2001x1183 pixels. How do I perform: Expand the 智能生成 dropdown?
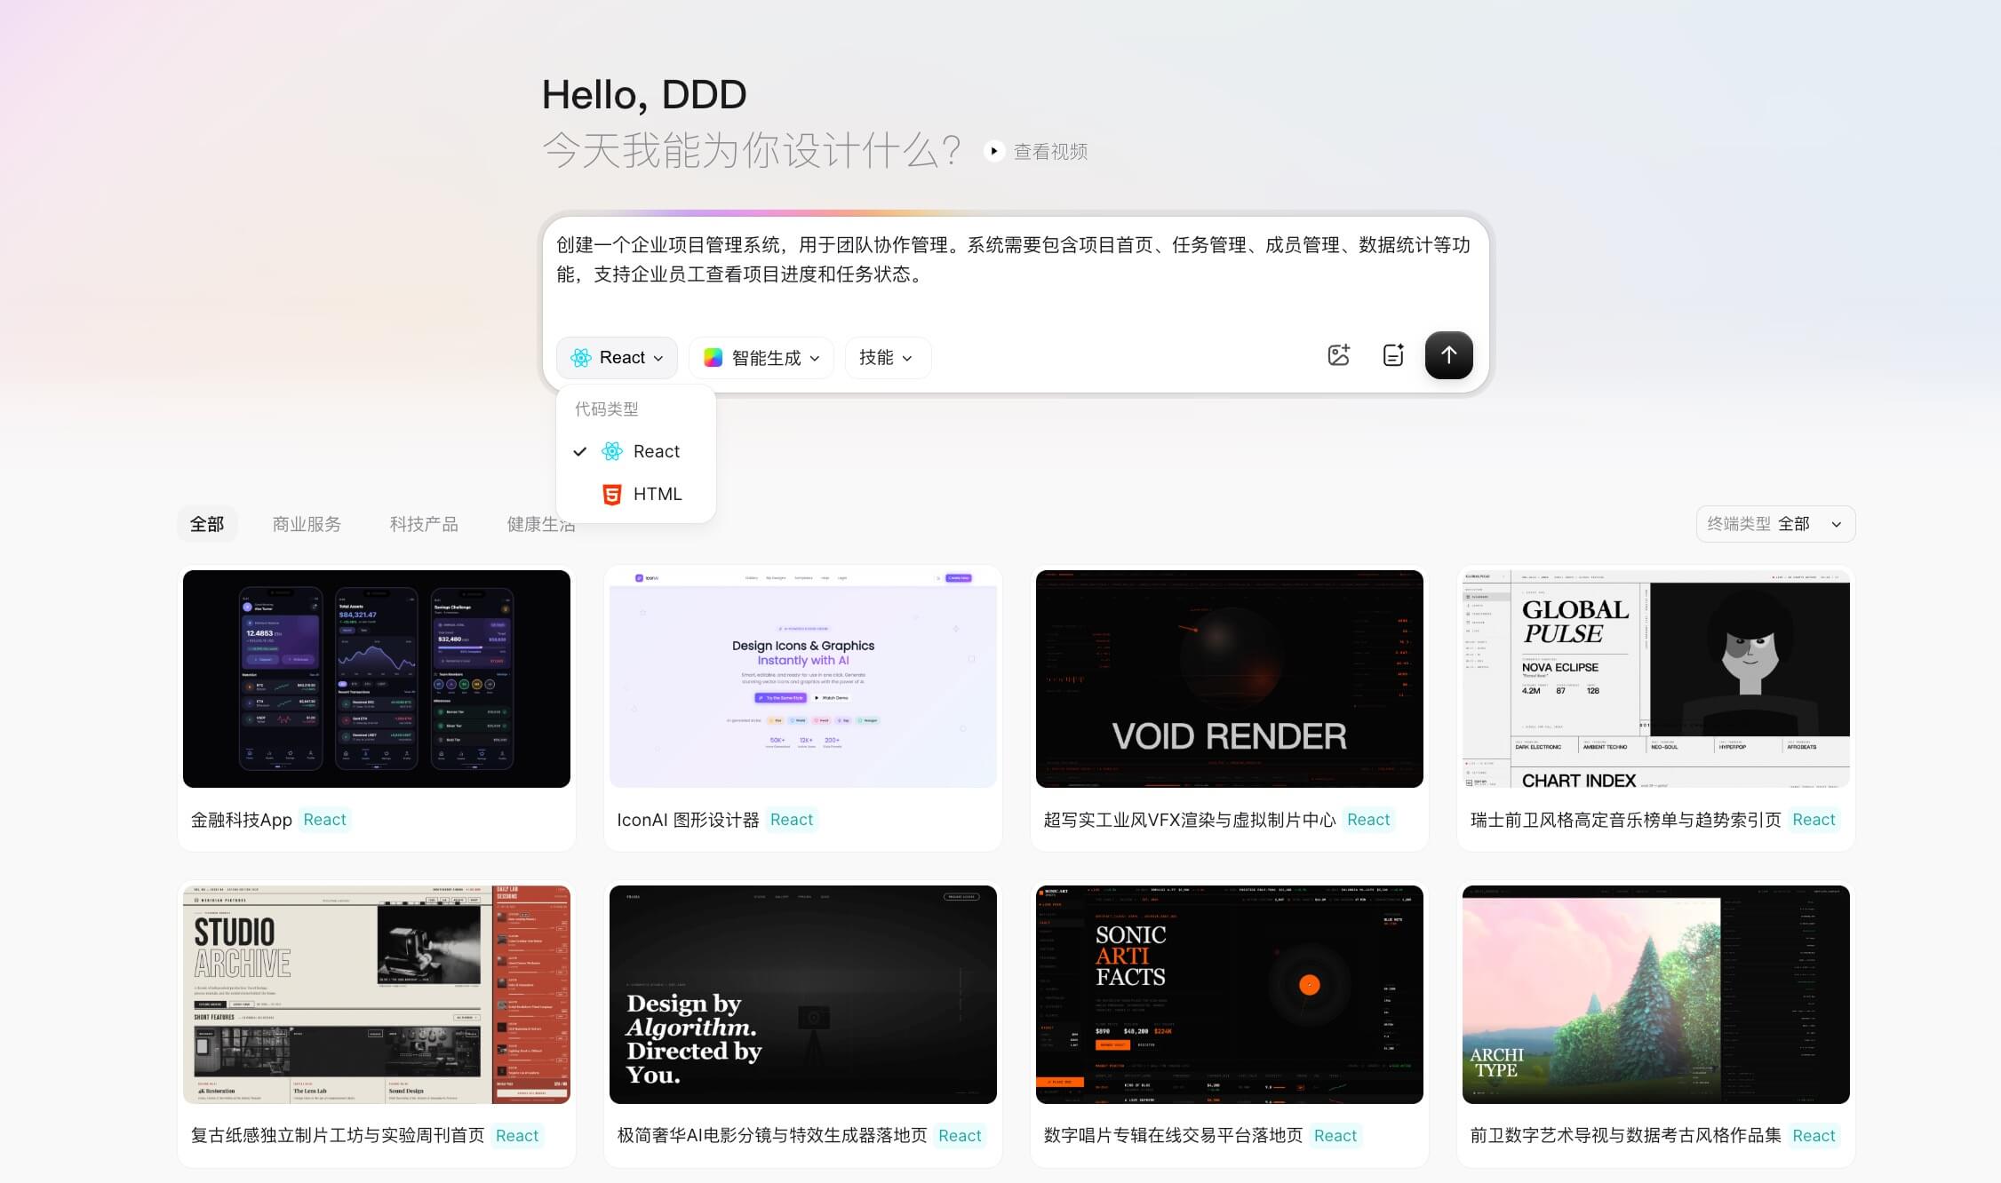(x=761, y=357)
